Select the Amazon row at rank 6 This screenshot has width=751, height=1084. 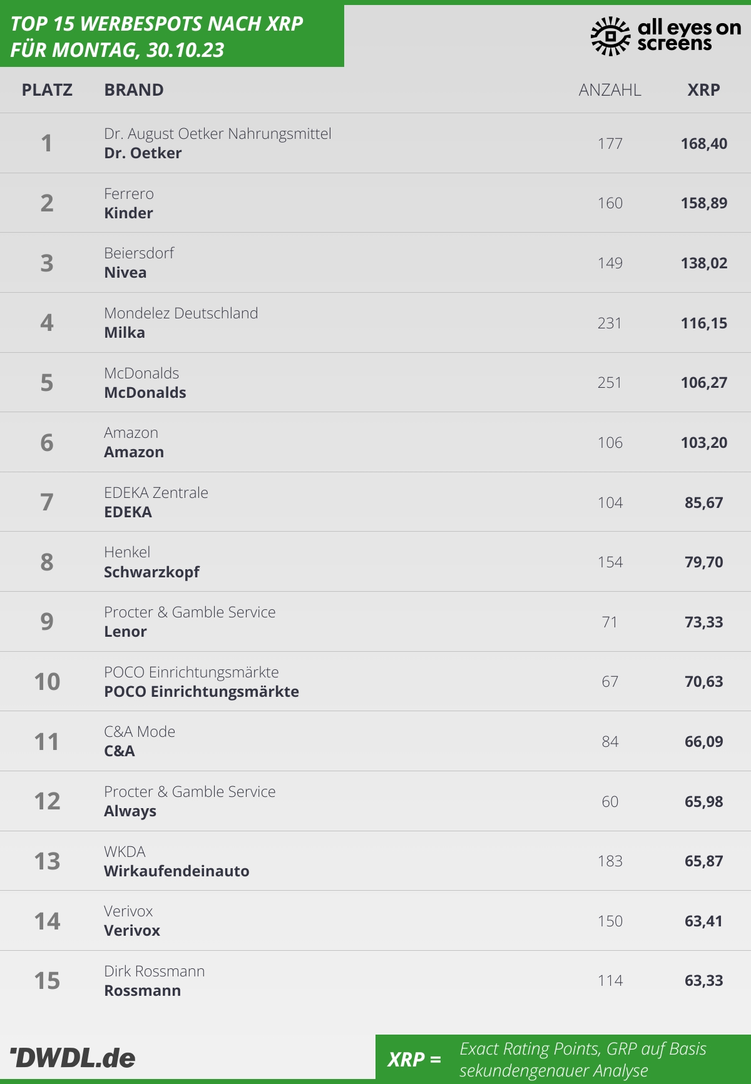tap(375, 442)
